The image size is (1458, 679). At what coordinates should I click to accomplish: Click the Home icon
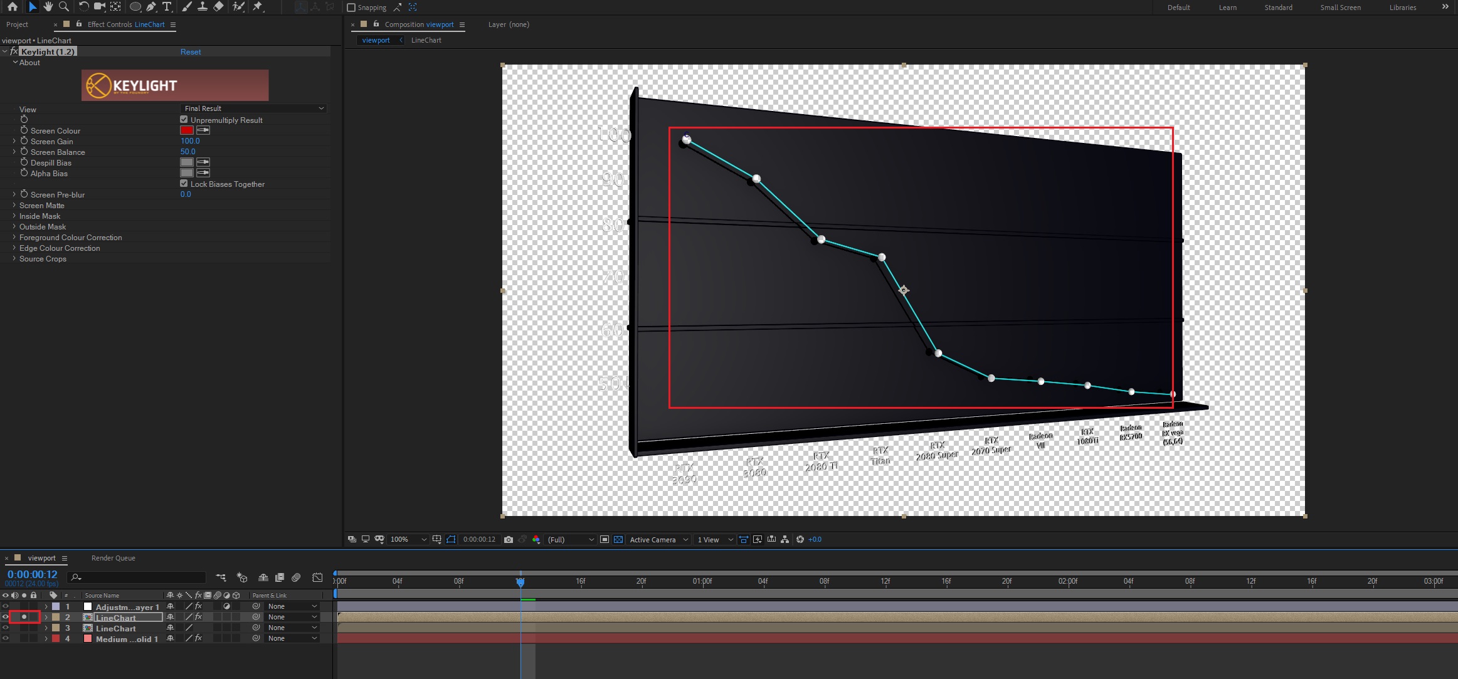(12, 6)
